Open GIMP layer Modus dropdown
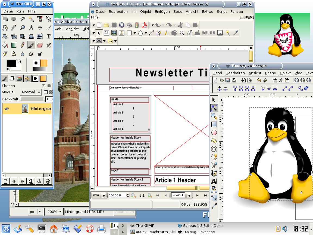The width and height of the screenshot is (313, 235). coord(31,92)
